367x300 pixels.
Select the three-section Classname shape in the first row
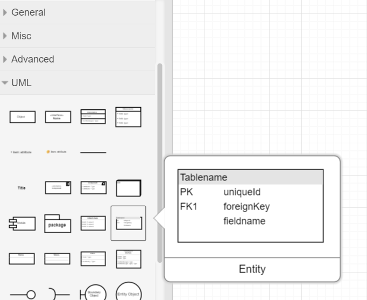pyautogui.click(x=93, y=116)
